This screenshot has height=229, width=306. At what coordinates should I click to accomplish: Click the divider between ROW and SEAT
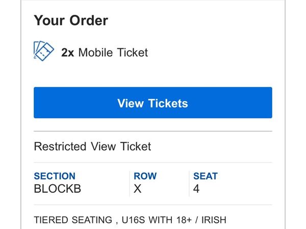[x=189, y=183]
